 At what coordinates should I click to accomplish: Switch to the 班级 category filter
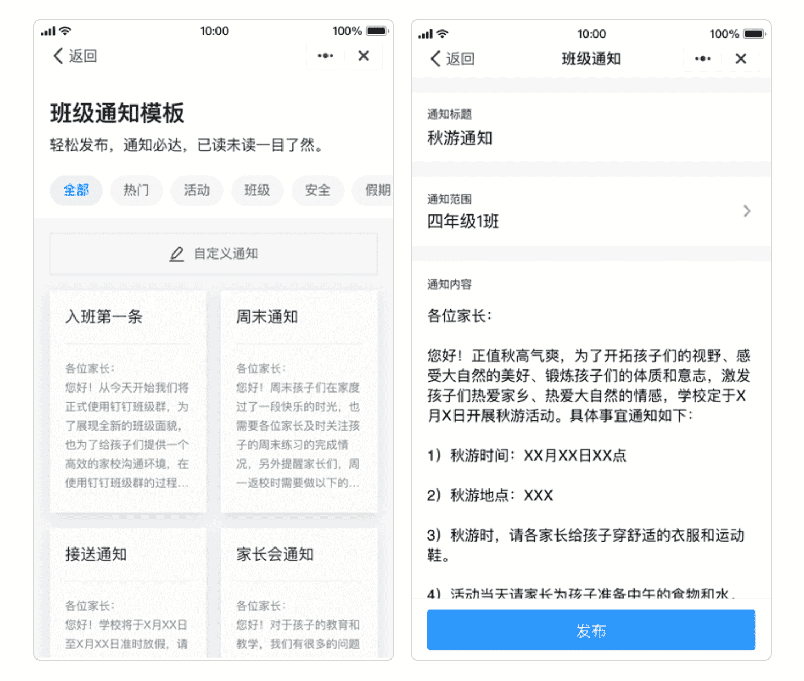pyautogui.click(x=257, y=190)
